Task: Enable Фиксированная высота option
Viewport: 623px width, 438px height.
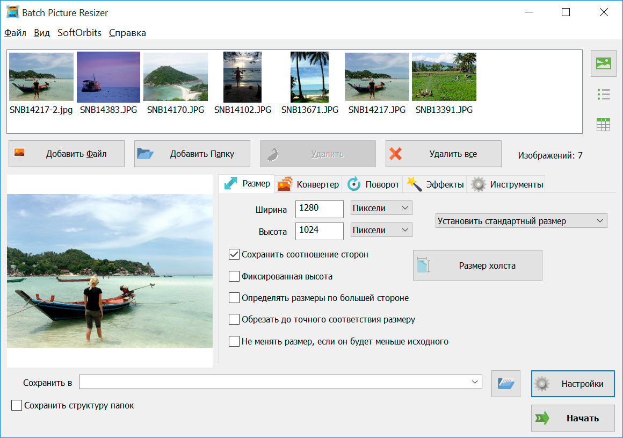Action: 234,276
